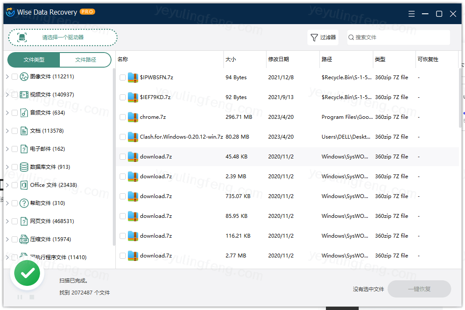The height and width of the screenshot is (310, 465).
Task: Click the chrome.7z archive icon
Action: (133, 117)
